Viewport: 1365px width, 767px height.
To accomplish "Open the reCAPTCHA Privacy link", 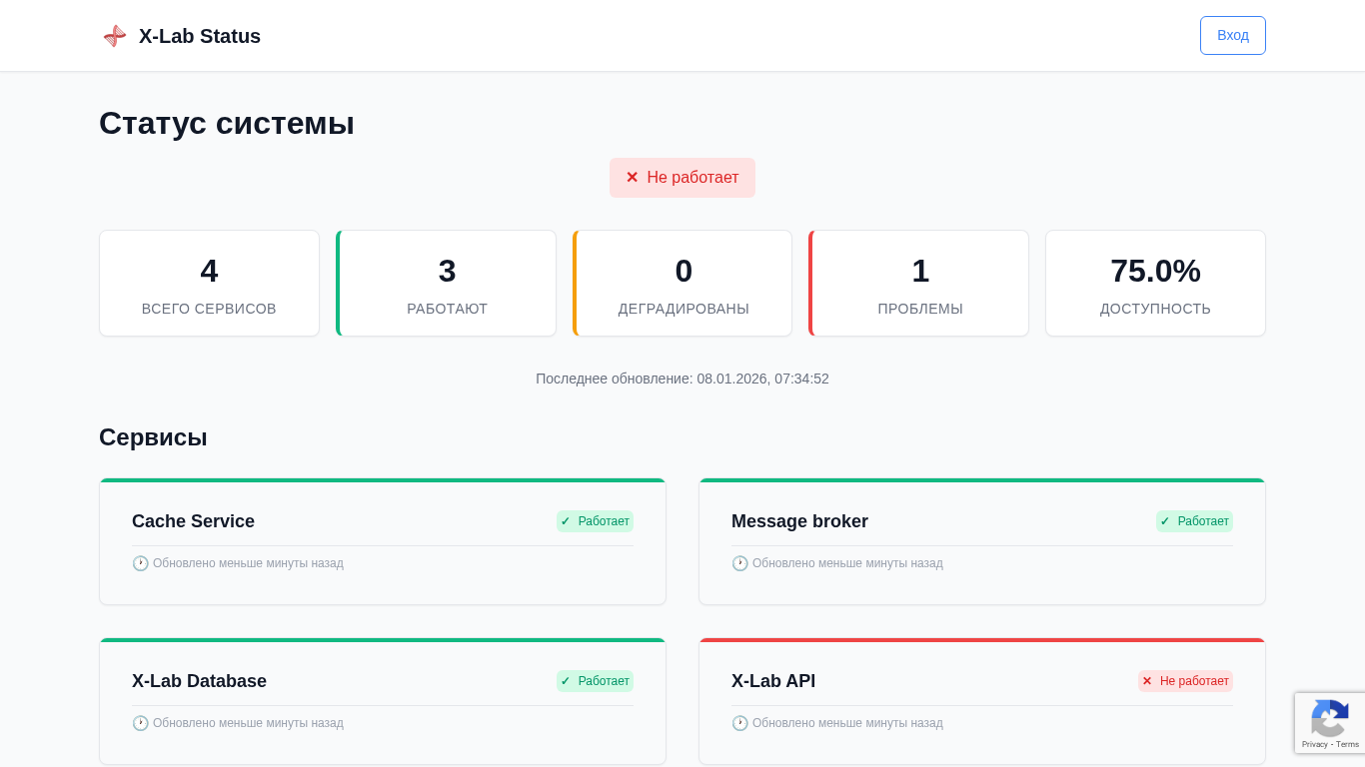I will point(1314,744).
